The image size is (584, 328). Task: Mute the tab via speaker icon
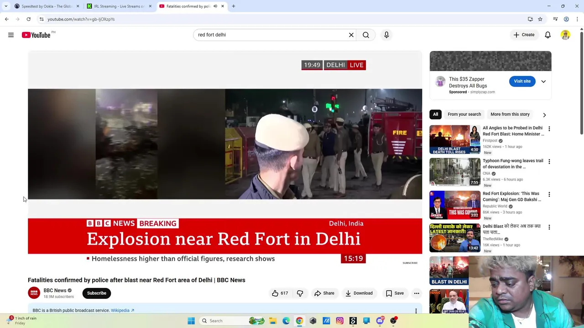pos(215,6)
